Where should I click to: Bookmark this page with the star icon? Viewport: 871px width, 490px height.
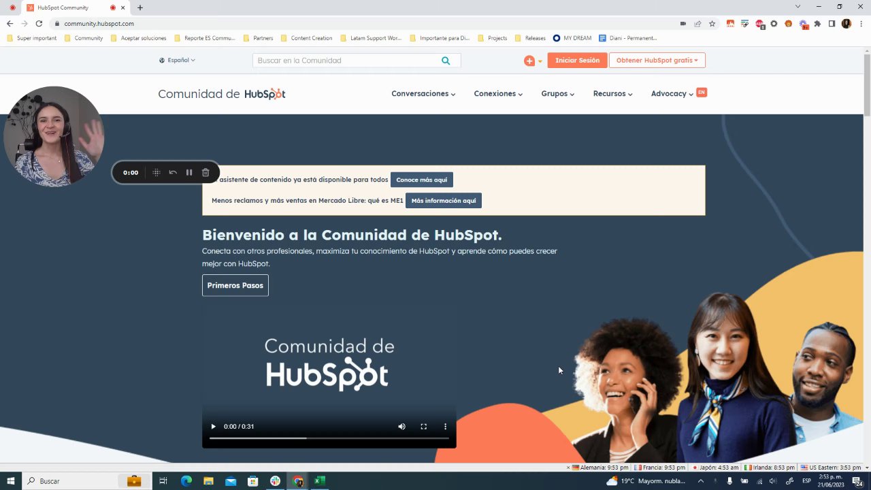click(x=712, y=23)
